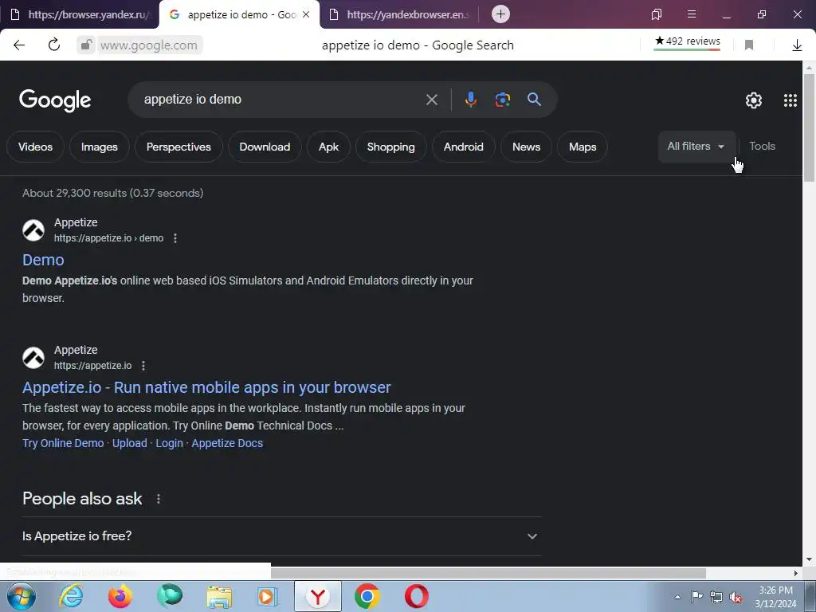The height and width of the screenshot is (612, 816).
Task: Open the Google apps grid
Action: tap(790, 100)
